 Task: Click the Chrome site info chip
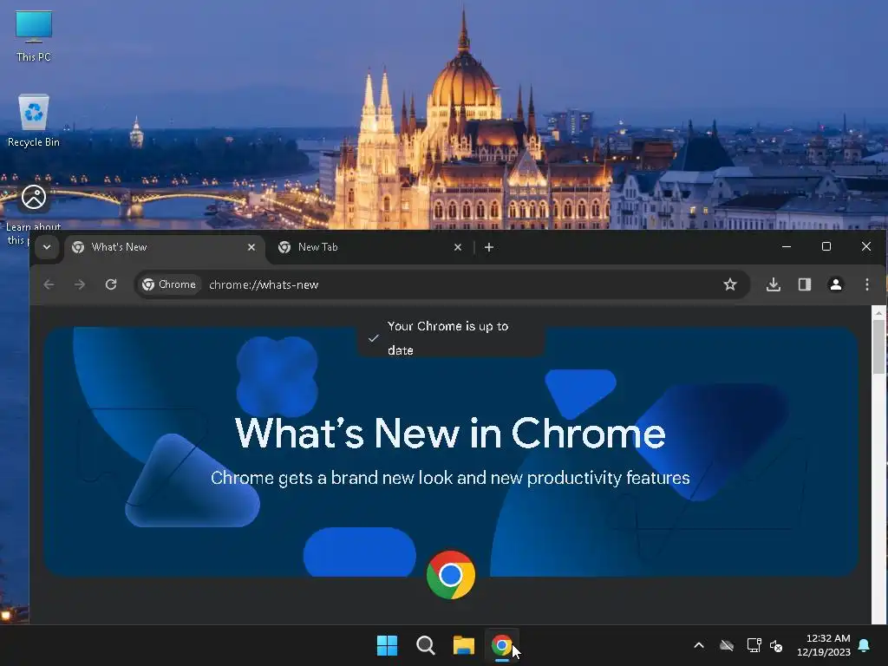coord(169,284)
